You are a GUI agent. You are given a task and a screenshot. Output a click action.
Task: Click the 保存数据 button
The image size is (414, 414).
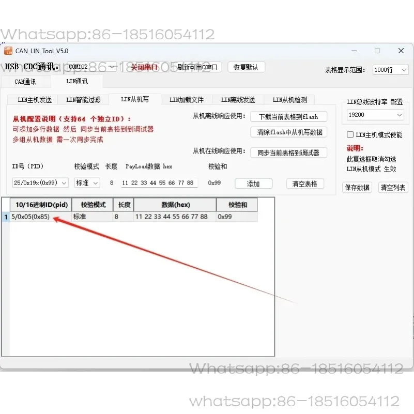357,188
